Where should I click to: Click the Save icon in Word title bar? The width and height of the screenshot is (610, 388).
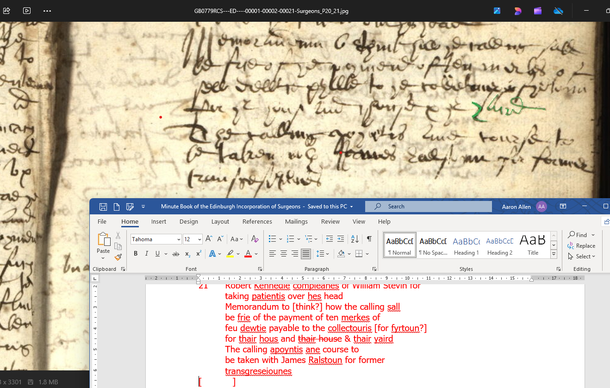coord(103,207)
